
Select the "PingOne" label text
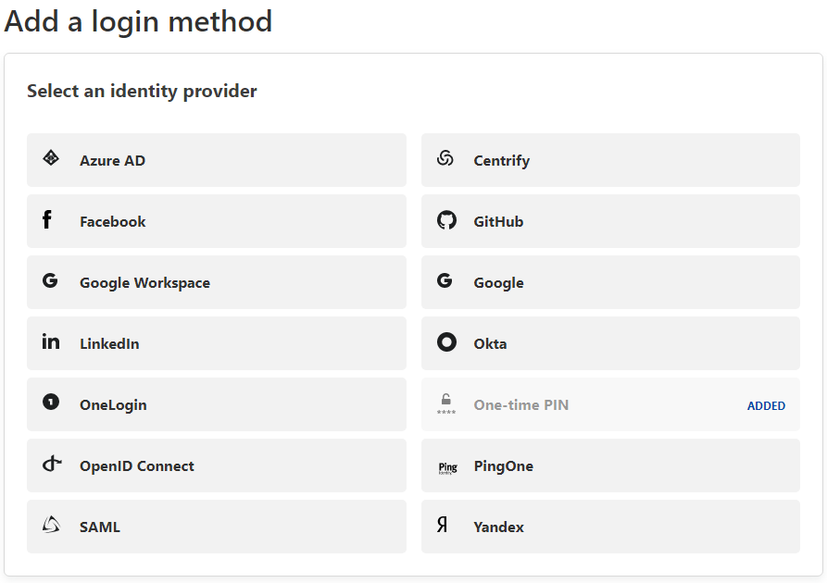click(x=504, y=466)
